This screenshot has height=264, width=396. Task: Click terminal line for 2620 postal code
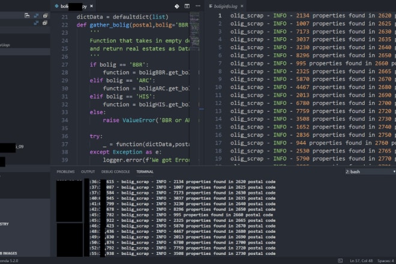[x=182, y=182]
